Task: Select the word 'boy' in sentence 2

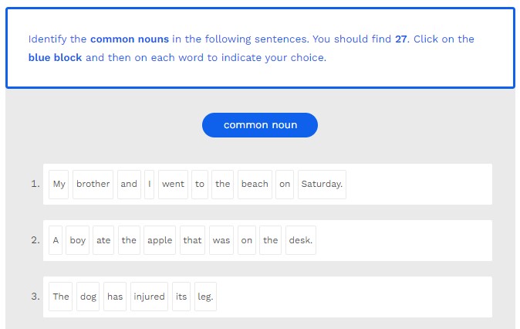Action: [x=78, y=240]
